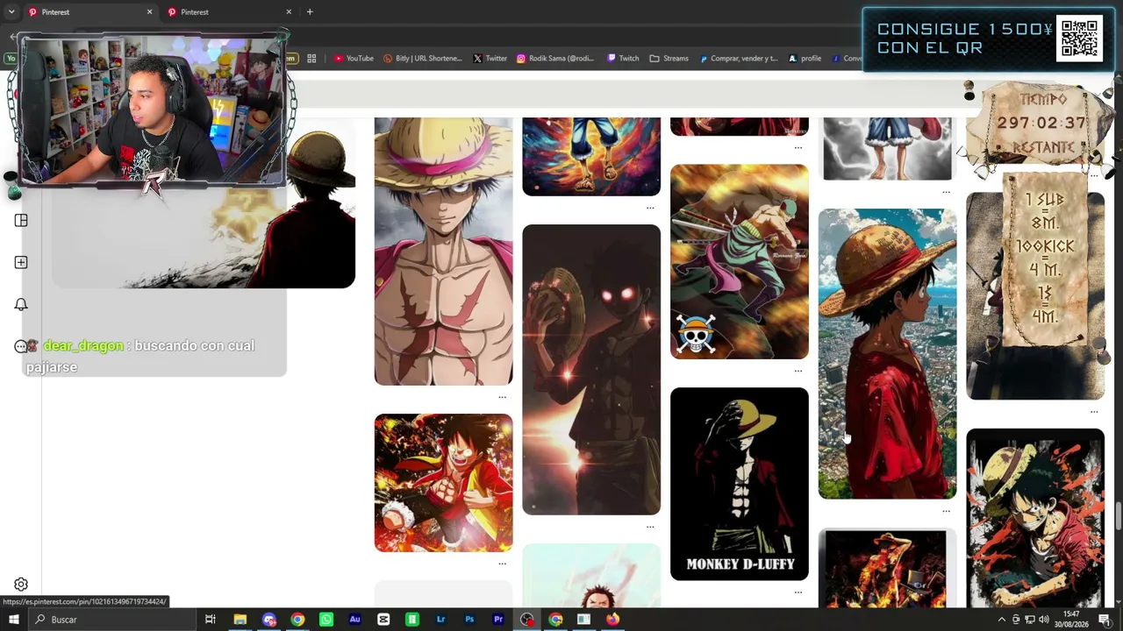Switch to OBS Studio on the taskbar

(x=526, y=620)
